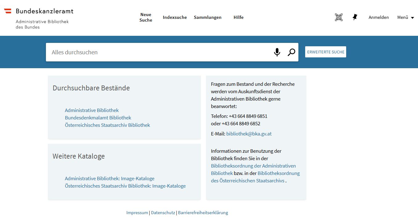Go to Indexsuche

coord(175,18)
